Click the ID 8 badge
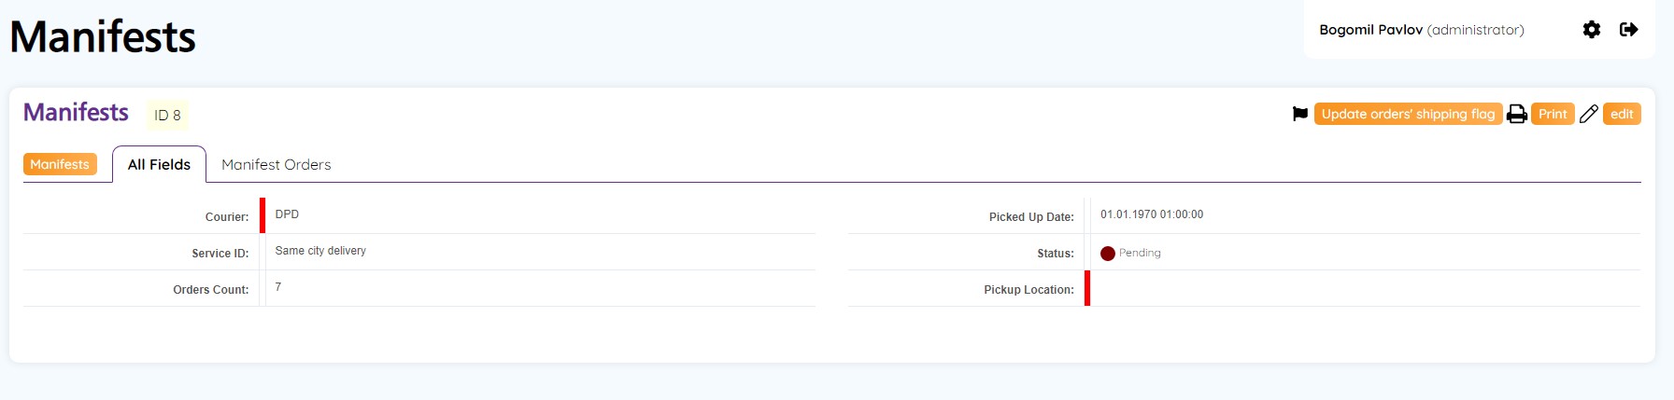 click(x=167, y=115)
